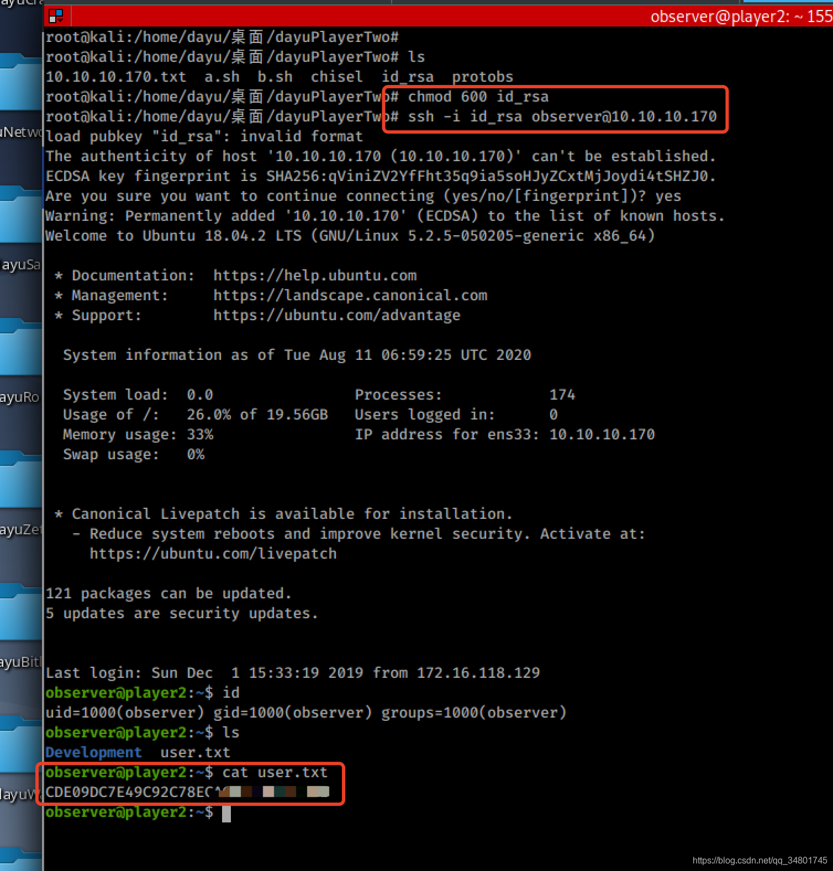833x871 pixels.
Task: Click the a.sh file name in ls output
Action: (222, 77)
